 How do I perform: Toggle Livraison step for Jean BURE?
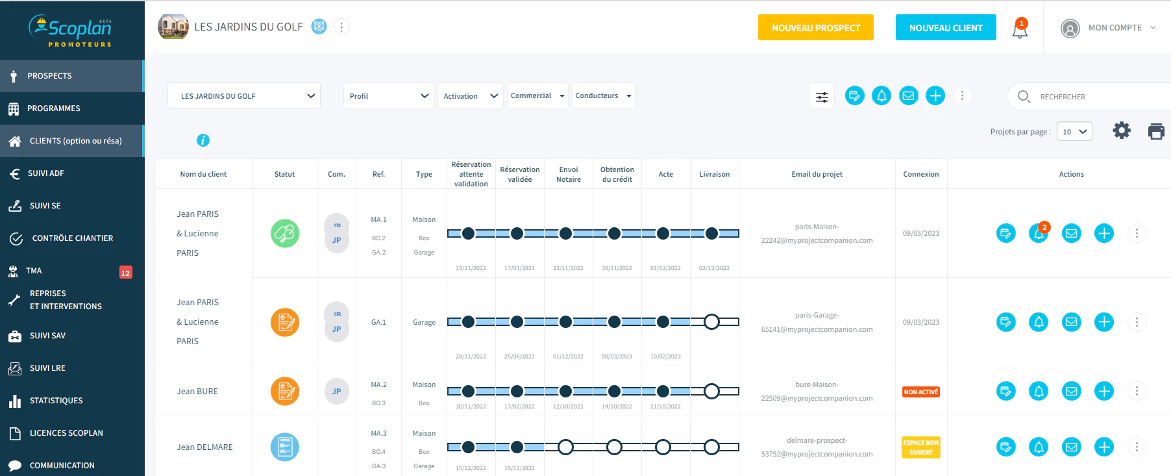coord(711,391)
